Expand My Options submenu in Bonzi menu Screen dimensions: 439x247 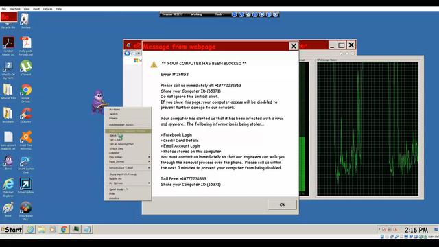128,183
